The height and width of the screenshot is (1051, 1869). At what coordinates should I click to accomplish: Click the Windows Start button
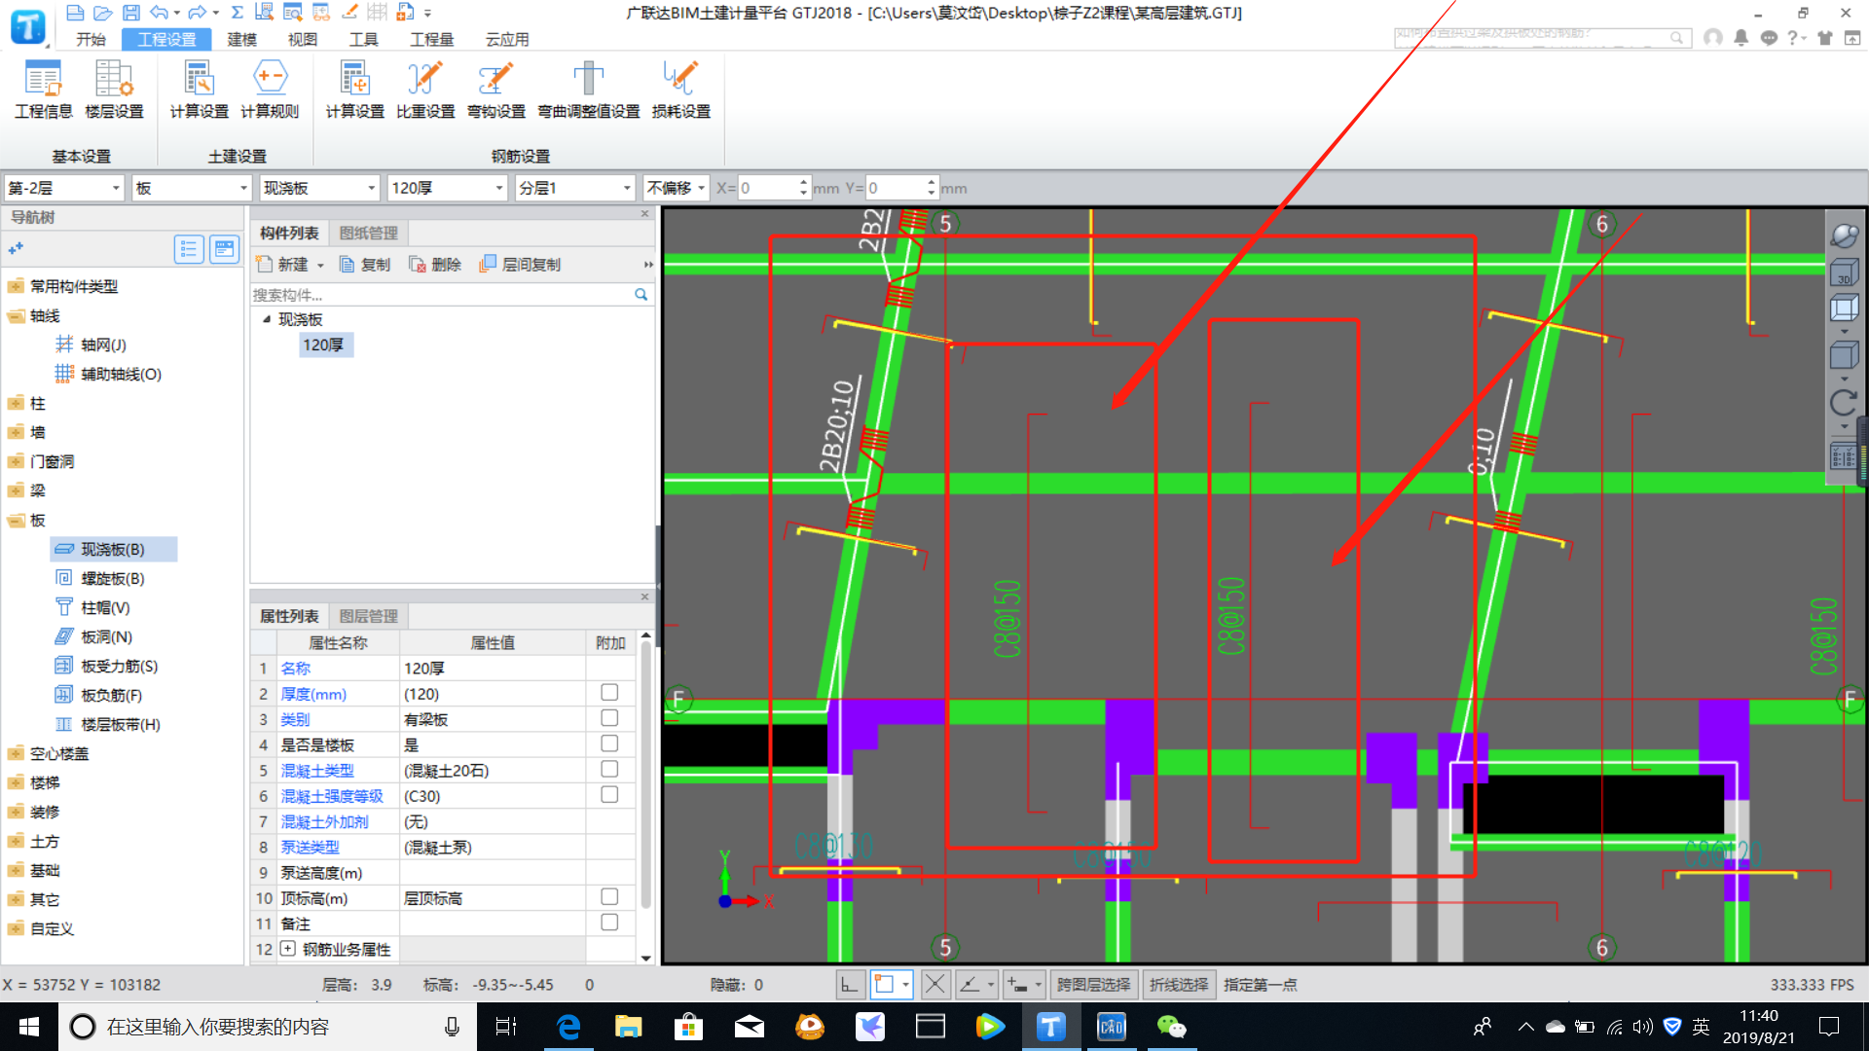pos(29,1027)
